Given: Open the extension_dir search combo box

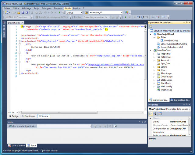Looking at the screenshot, I should [122, 13].
